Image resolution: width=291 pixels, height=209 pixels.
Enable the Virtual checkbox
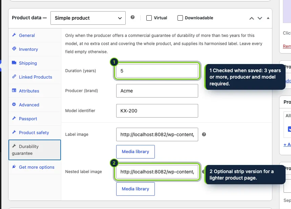[x=149, y=18]
